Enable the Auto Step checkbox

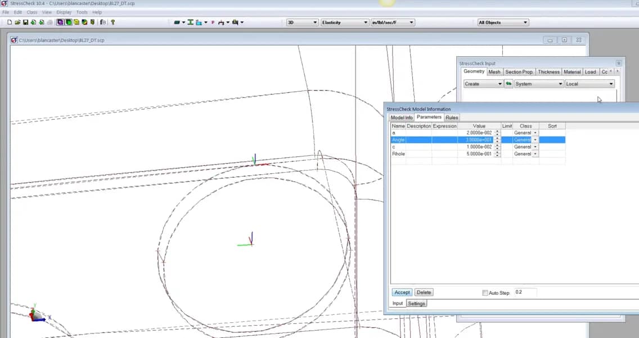point(485,292)
